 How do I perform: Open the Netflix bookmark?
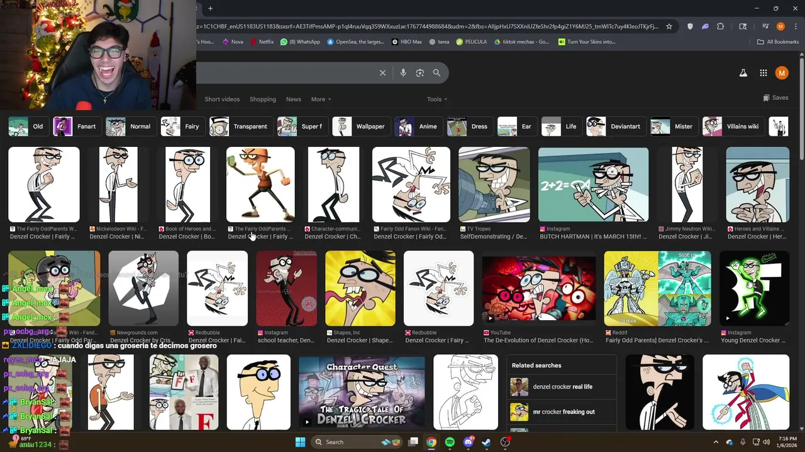coord(262,42)
